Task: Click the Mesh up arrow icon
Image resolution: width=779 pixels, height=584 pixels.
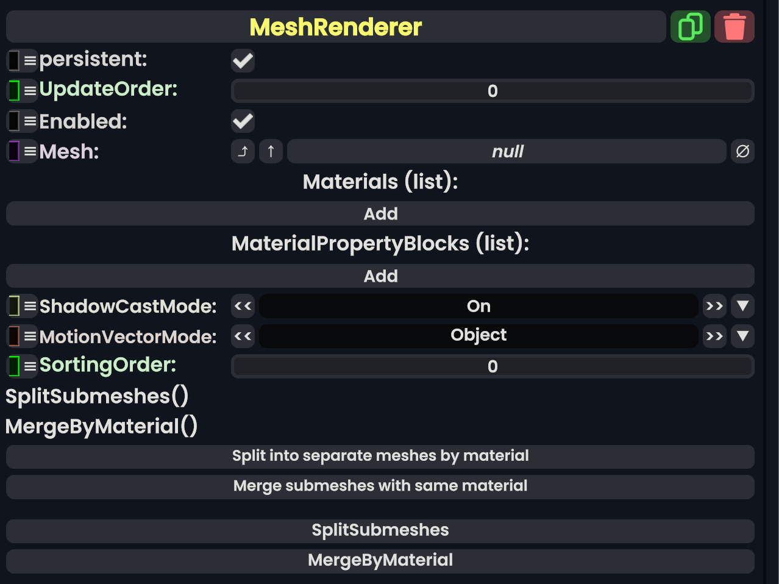Action: click(x=271, y=151)
